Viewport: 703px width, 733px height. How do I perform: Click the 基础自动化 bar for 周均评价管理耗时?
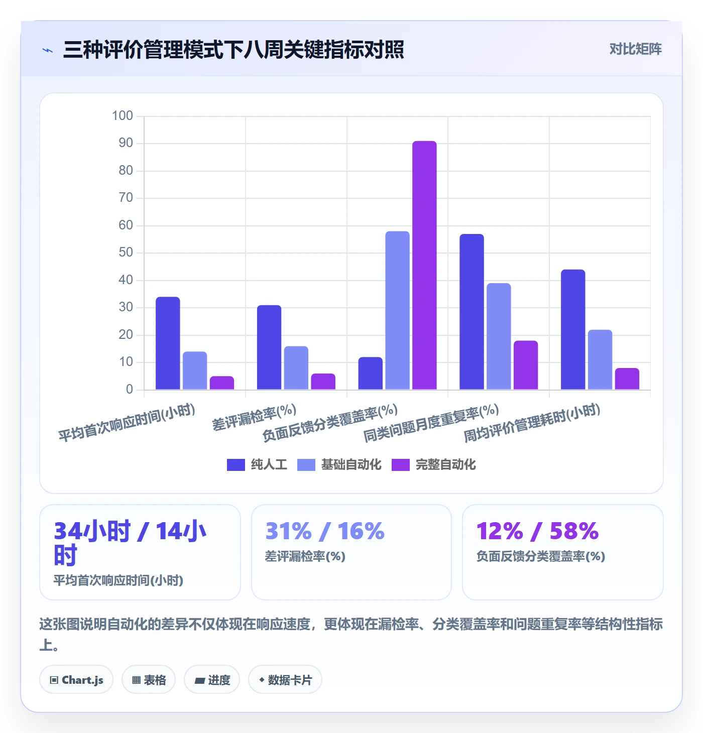coord(601,359)
